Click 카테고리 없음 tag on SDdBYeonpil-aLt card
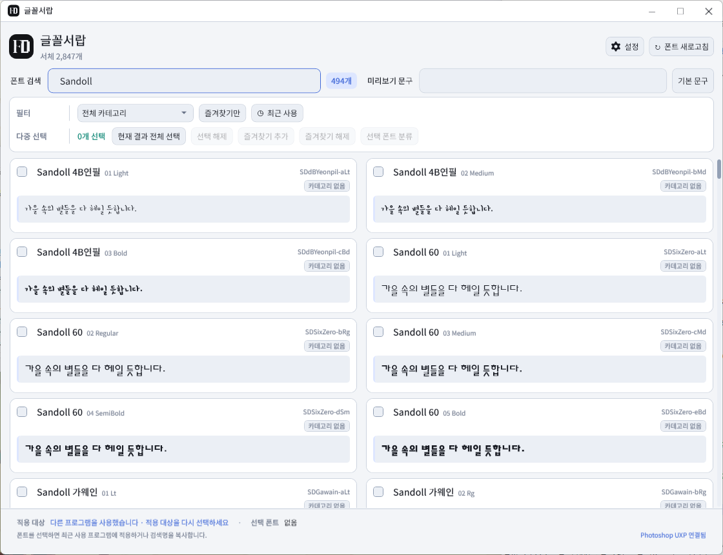The width and height of the screenshot is (723, 555). [x=327, y=187]
